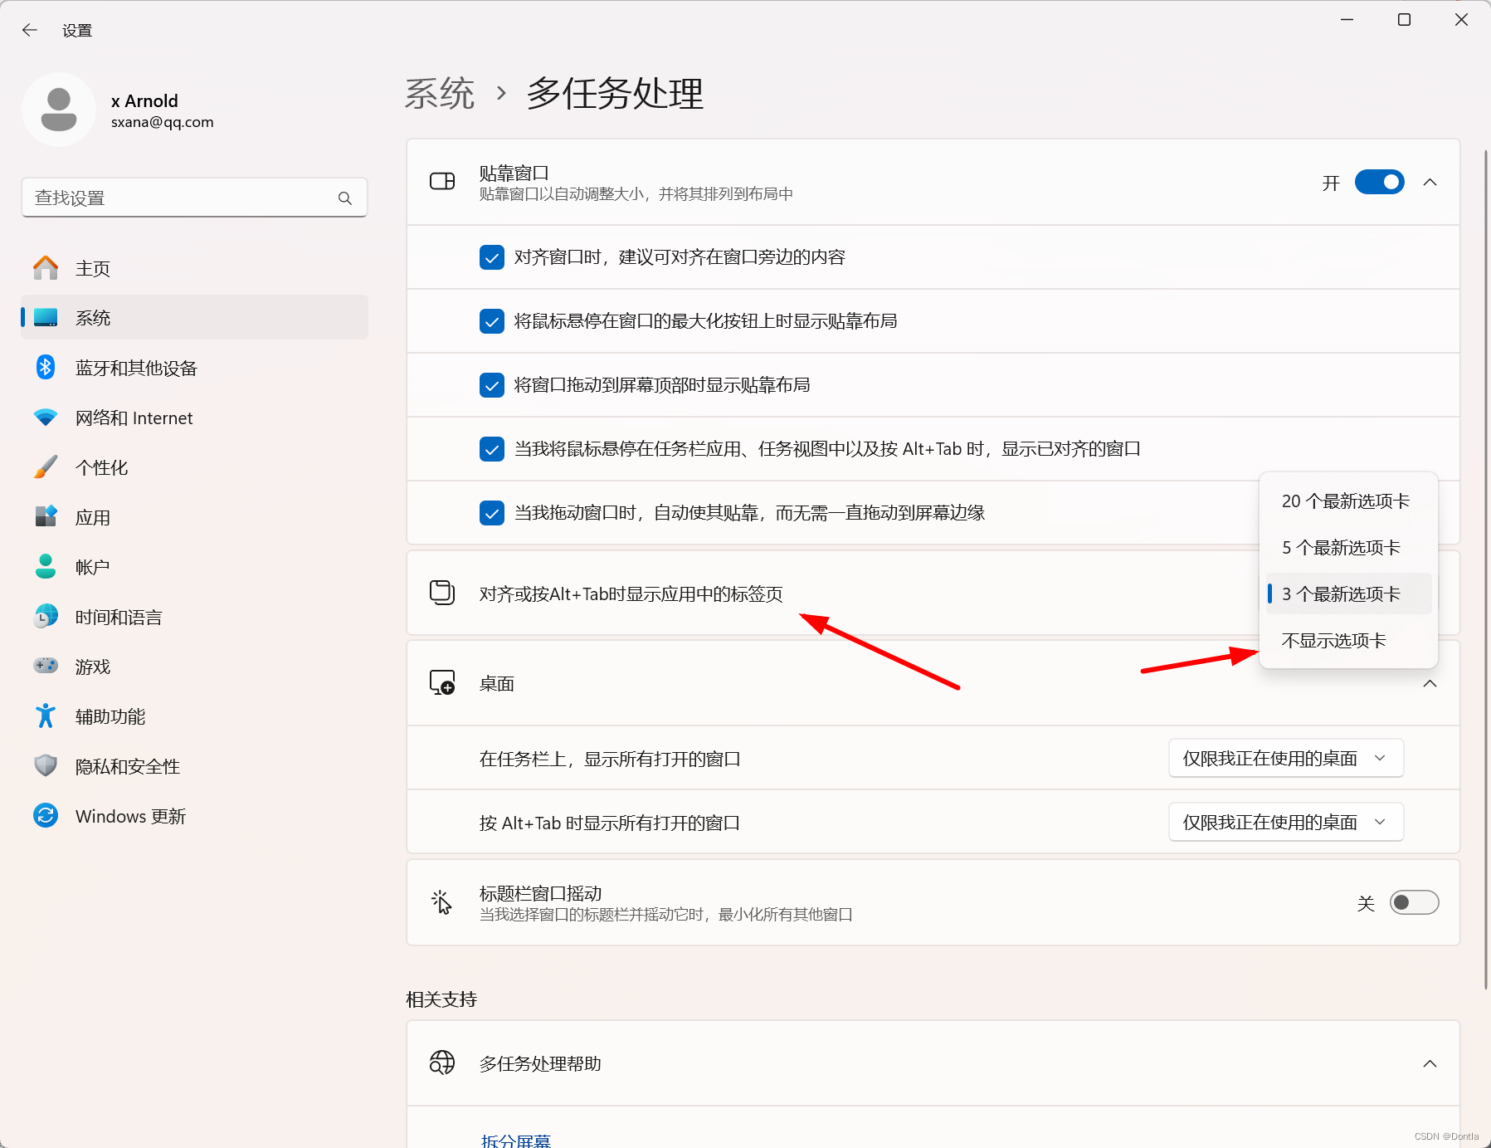
Task: Choose 20 个最新选项卡 option
Action: point(1346,501)
